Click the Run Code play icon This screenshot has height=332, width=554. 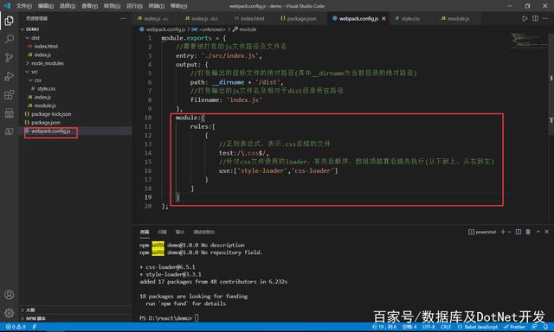[525, 18]
